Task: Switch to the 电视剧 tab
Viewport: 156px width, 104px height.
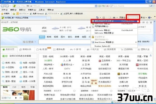Action: 42,49
